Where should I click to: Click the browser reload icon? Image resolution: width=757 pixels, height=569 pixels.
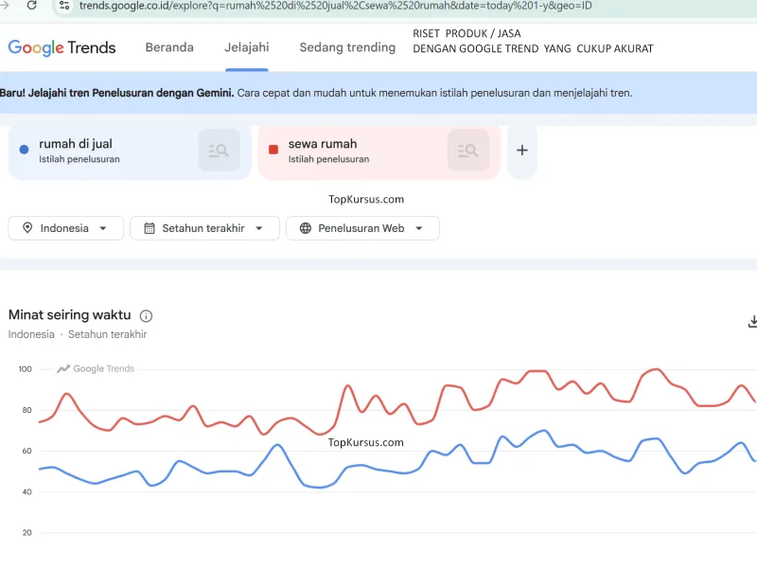click(32, 6)
